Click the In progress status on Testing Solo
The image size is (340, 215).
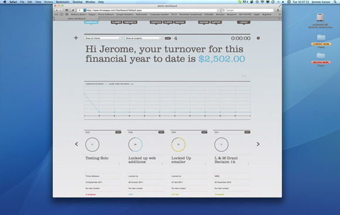pos(90,195)
